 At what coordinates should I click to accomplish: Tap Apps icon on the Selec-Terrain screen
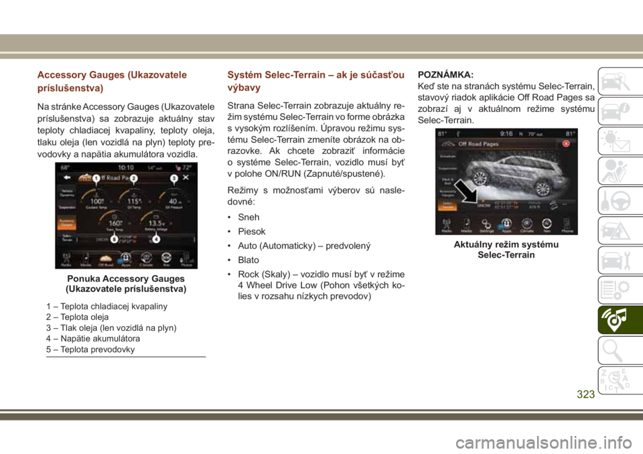[x=506, y=226]
